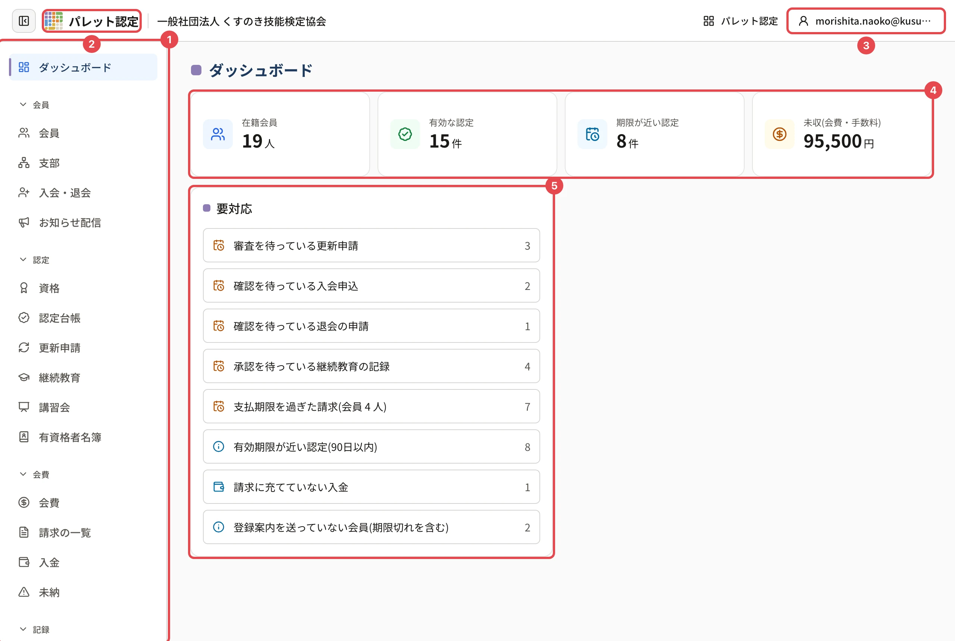The image size is (955, 641).
Task: Open the お知らせ配信 megaphone icon
Action: click(24, 222)
